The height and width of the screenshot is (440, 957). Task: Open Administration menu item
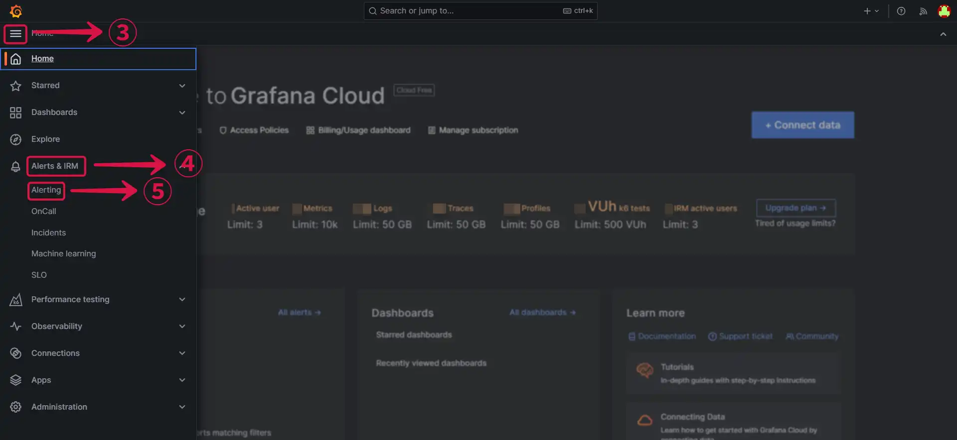click(x=59, y=407)
